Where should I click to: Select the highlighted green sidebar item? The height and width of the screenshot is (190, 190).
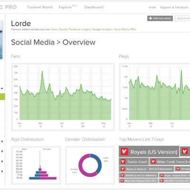tap(2, 96)
